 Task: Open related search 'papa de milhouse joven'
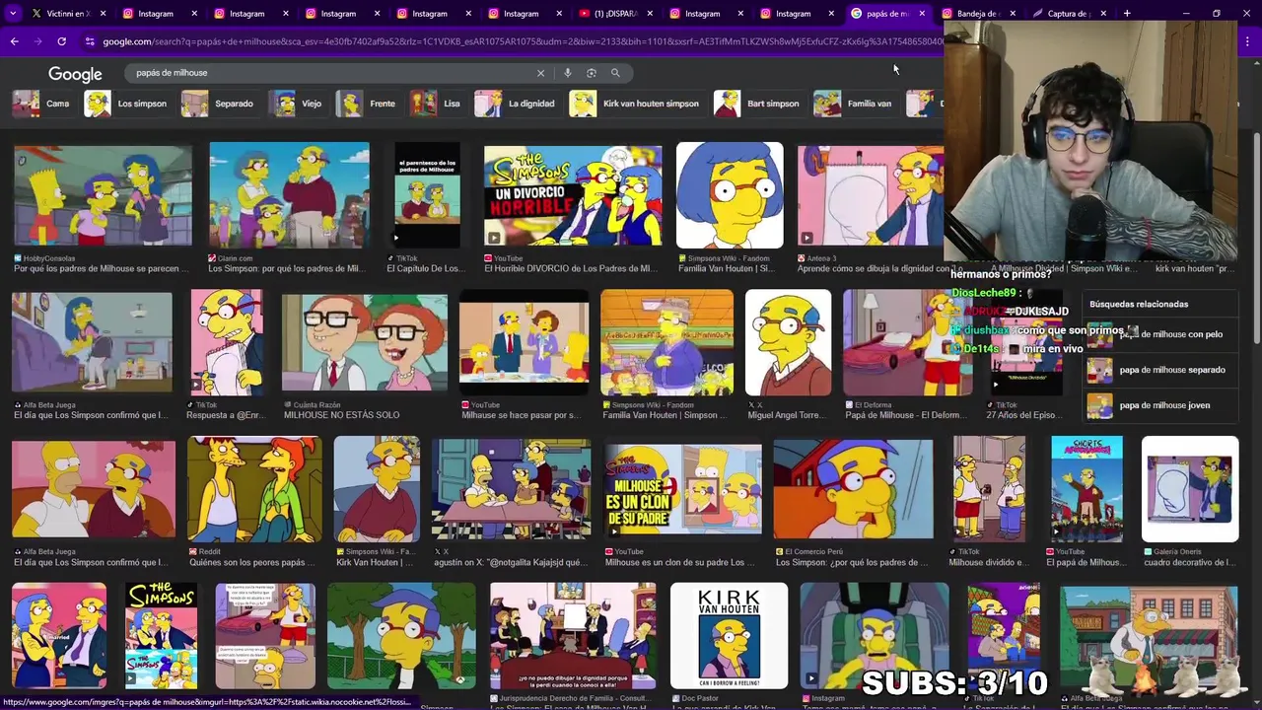coord(1159,405)
